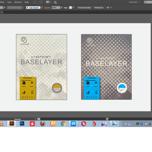Click the Illustrator Ai taskbar icon

click(12, 124)
